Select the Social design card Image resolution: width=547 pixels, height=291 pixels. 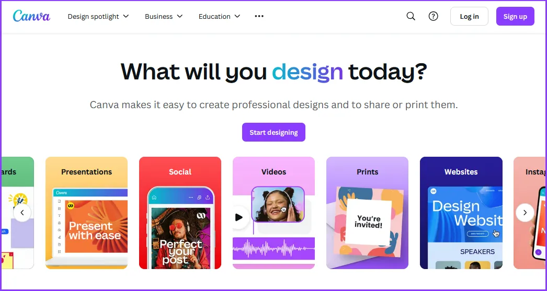pos(180,213)
